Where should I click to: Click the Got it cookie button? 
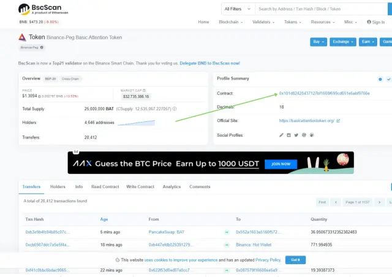295,260
